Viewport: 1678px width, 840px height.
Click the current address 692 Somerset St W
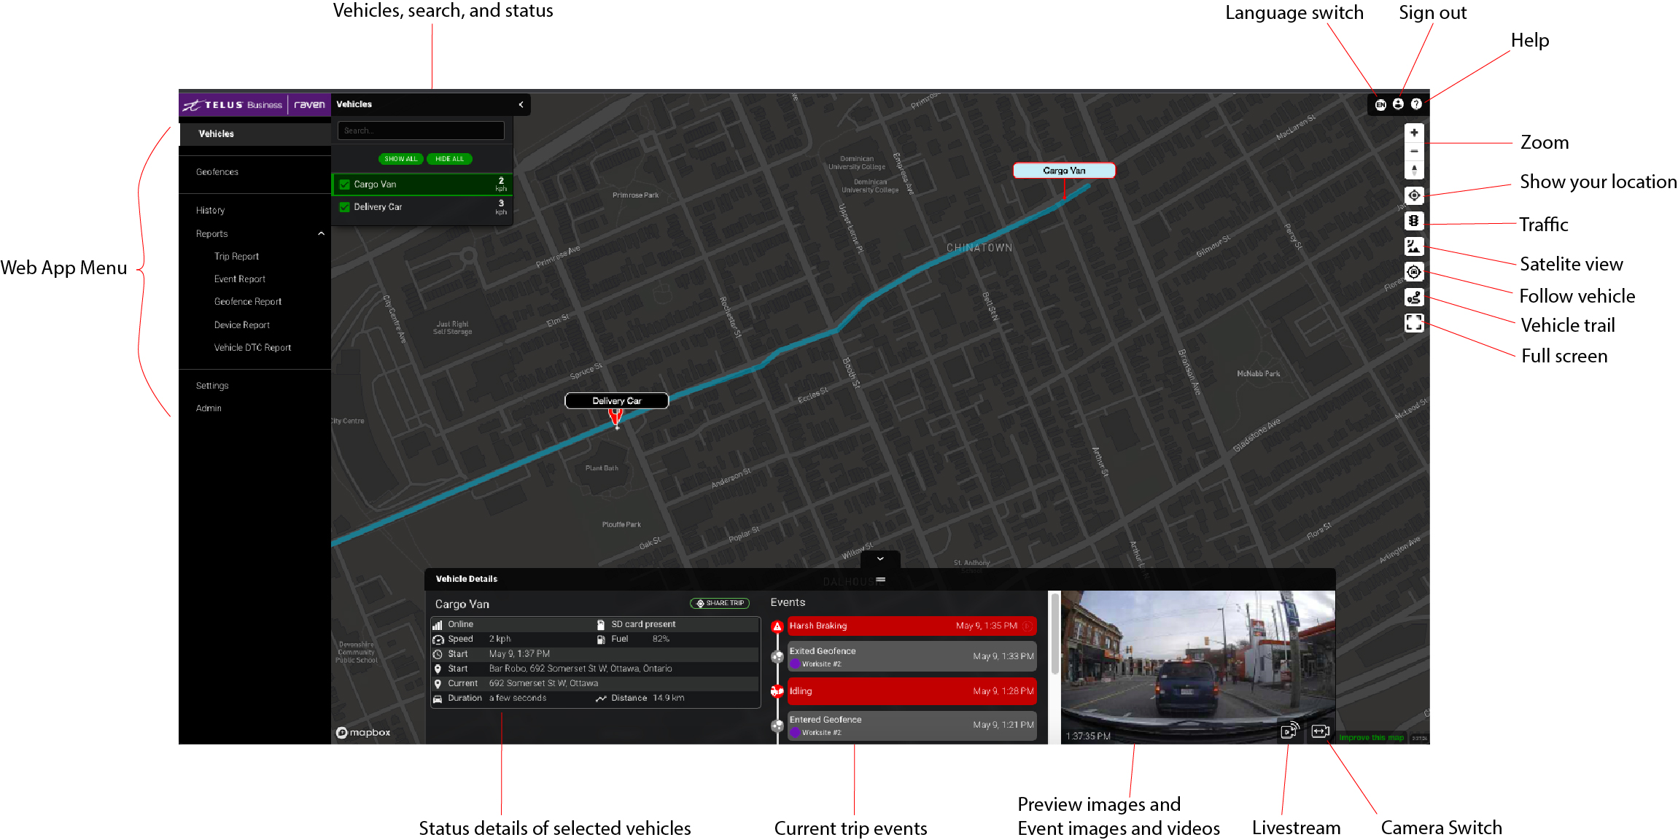pos(543,683)
